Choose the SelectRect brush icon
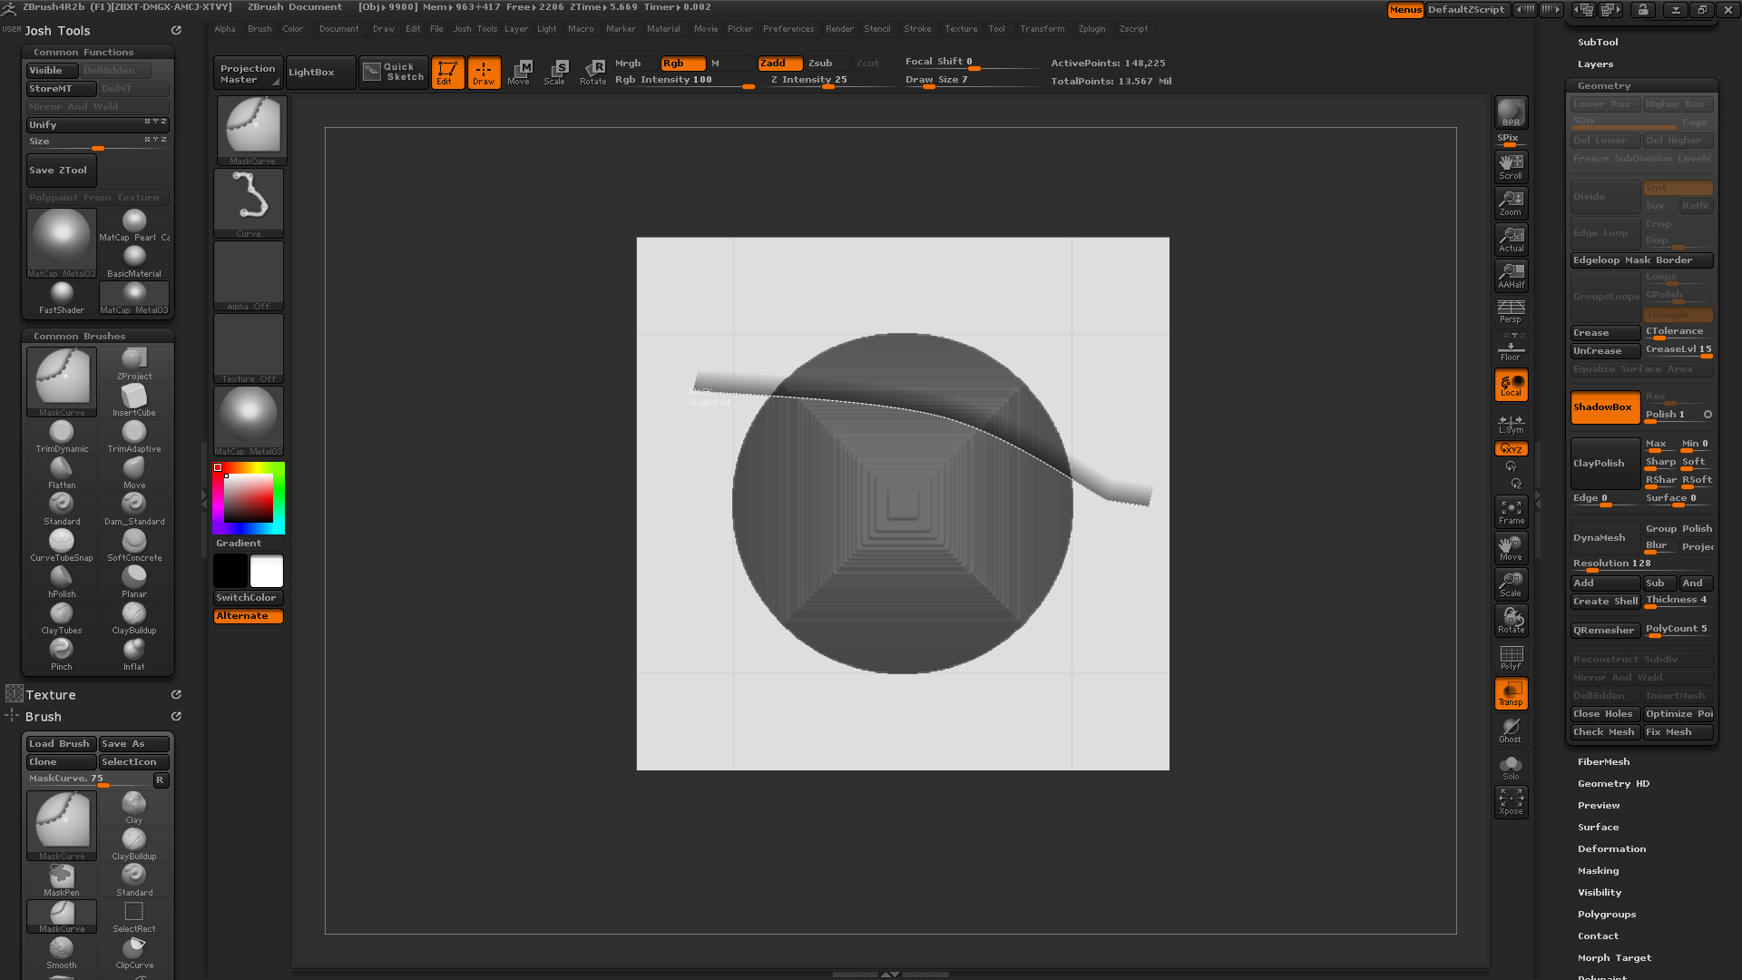The image size is (1742, 980). pos(134,916)
